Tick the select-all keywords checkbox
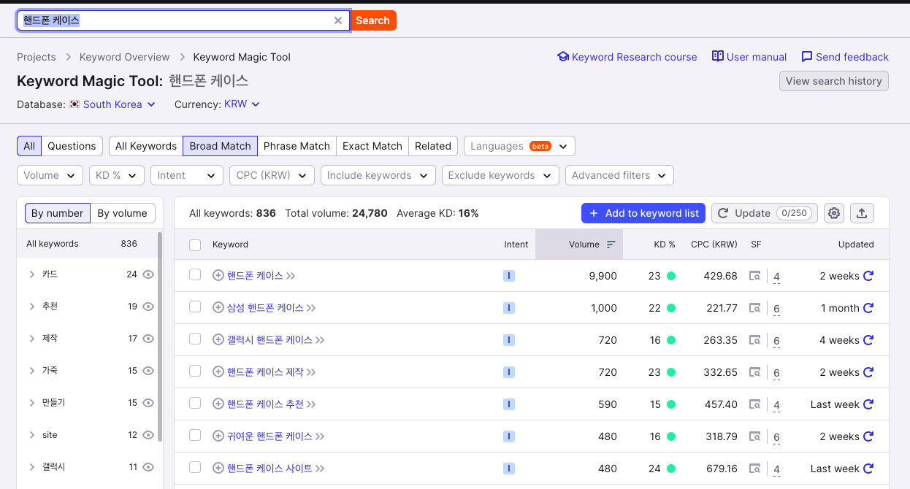Screen dimensions: 910x489 point(195,245)
